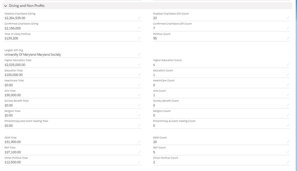297x171 pixels.
Task: Edit Healthcare Total pencil icon
Action: [139, 85]
